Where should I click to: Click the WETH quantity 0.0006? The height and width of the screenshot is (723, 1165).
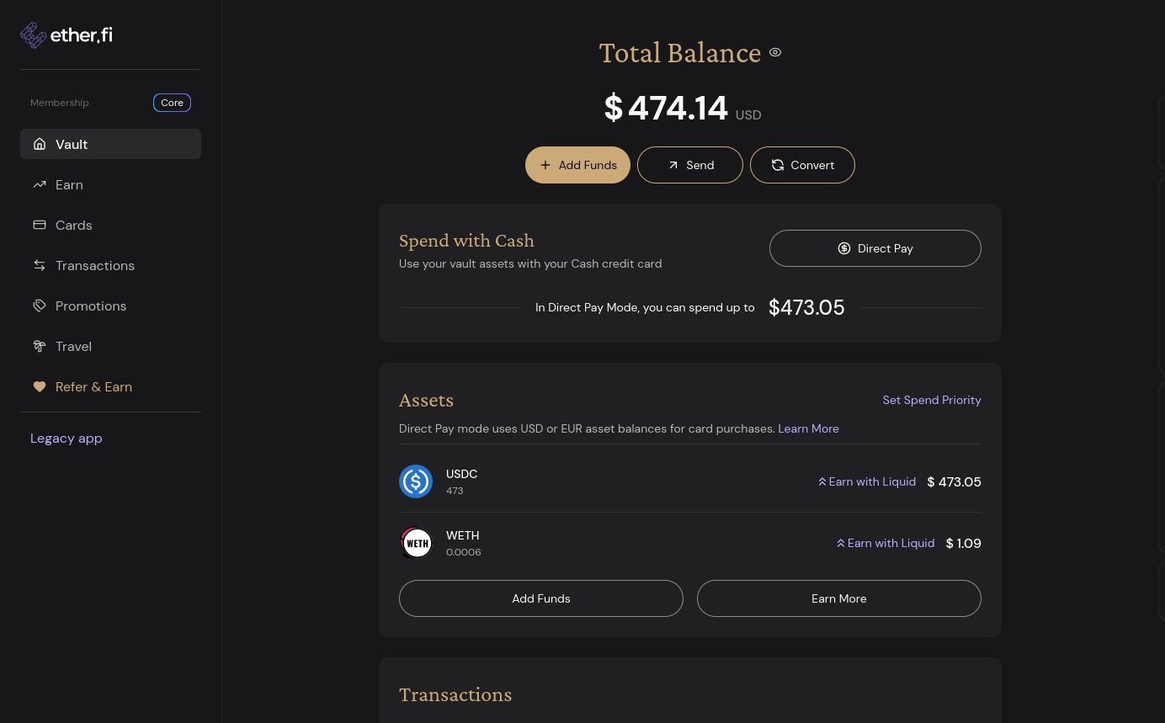click(464, 552)
